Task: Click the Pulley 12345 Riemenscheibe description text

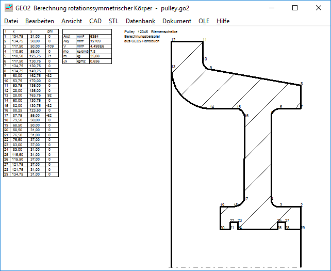Action: coord(151,31)
